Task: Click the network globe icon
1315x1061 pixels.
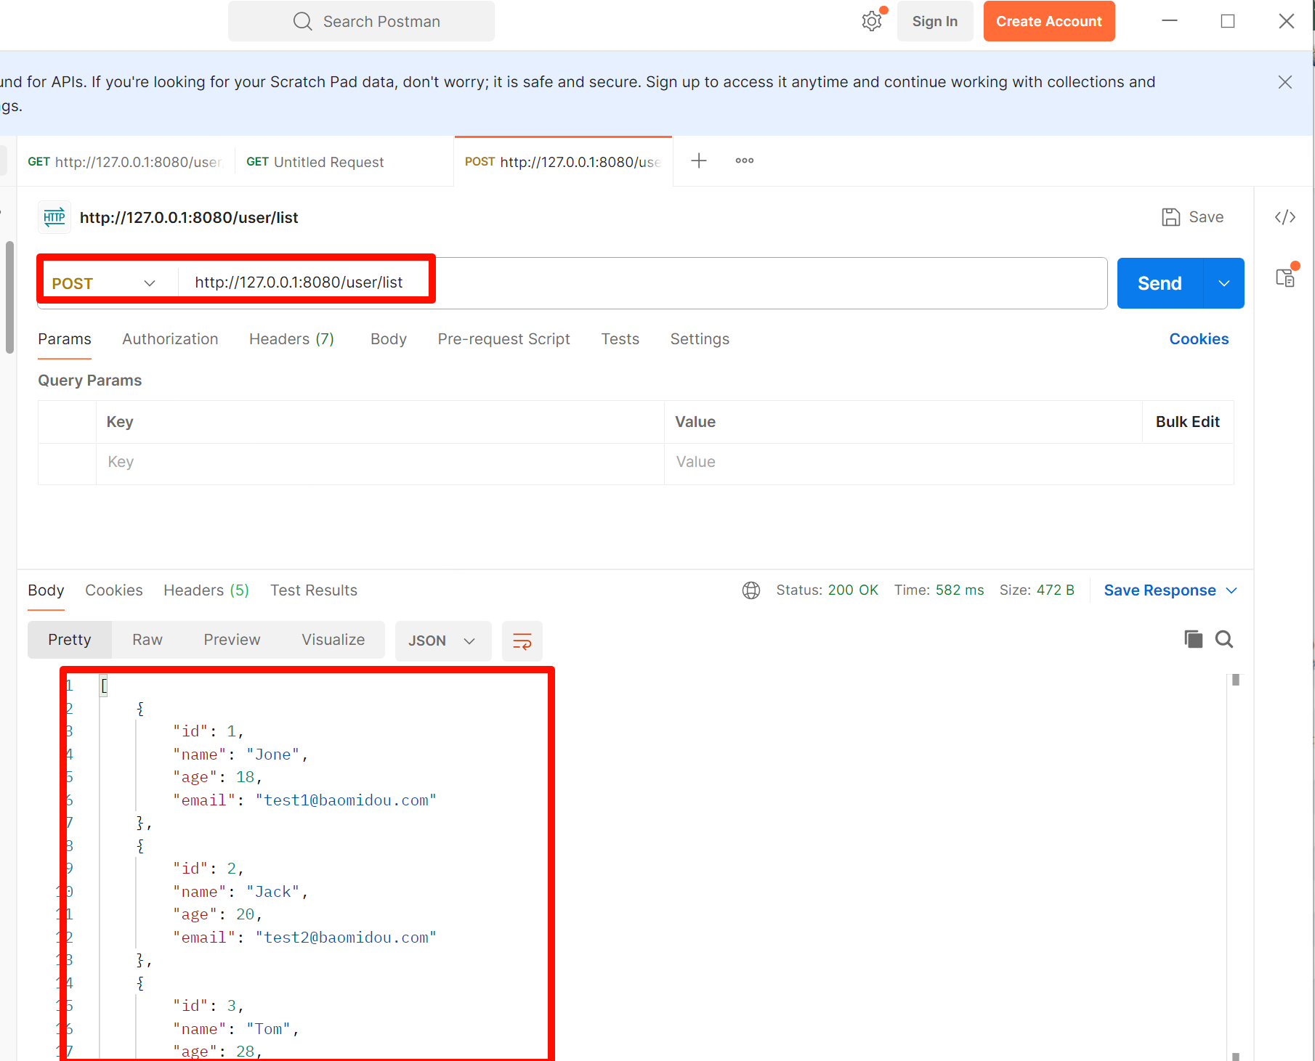Action: pos(751,590)
